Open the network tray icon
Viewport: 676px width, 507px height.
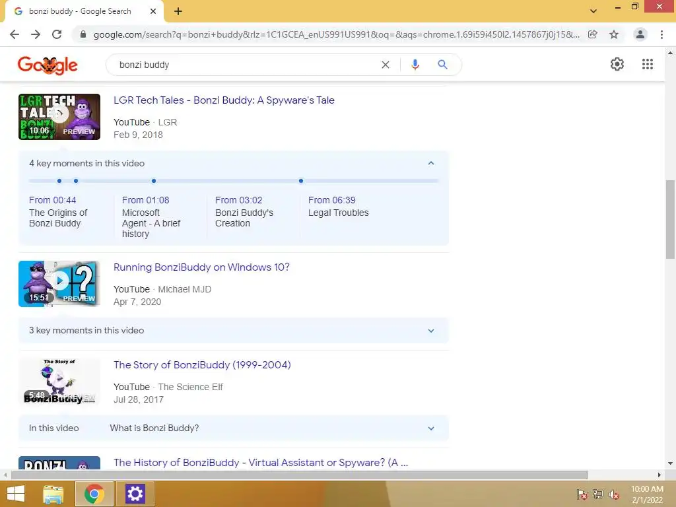[x=598, y=494]
